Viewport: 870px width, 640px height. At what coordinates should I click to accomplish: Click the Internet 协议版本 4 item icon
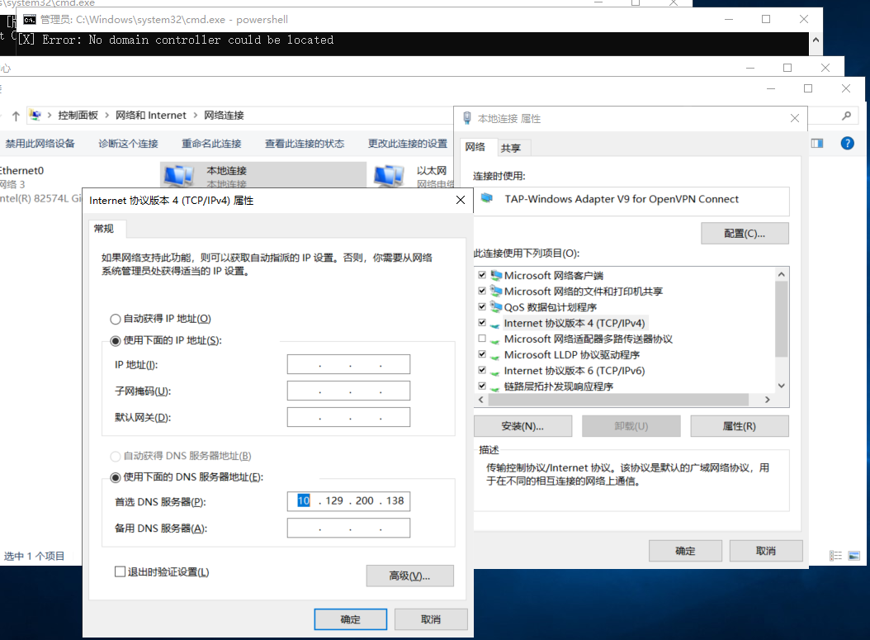495,323
